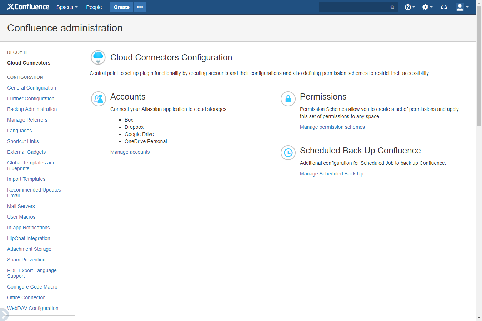Open Configure Code Macro
Viewport: 482px width, 321px height.
coord(32,287)
